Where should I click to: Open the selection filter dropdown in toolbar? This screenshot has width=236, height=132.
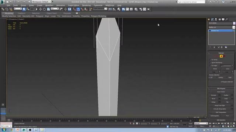(x=18, y=9)
